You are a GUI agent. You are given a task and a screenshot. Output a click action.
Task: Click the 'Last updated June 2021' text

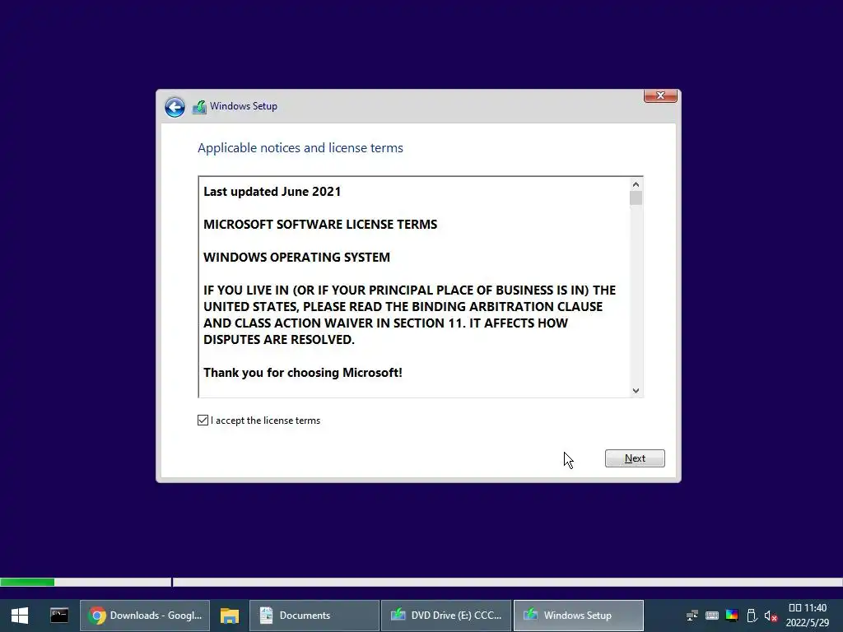pos(272,192)
